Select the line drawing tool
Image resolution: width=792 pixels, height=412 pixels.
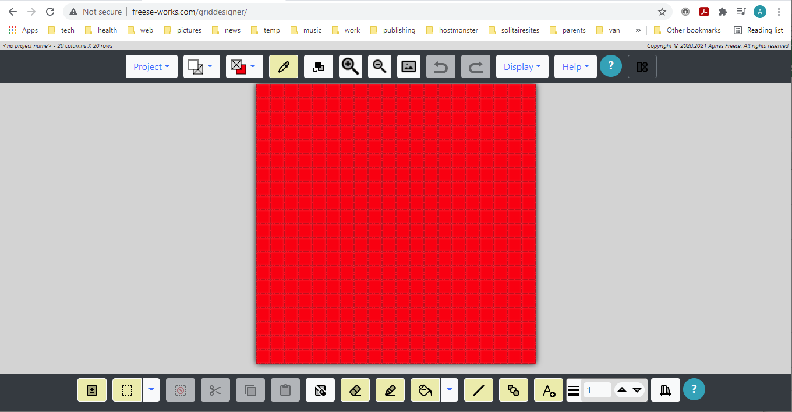[478, 389]
